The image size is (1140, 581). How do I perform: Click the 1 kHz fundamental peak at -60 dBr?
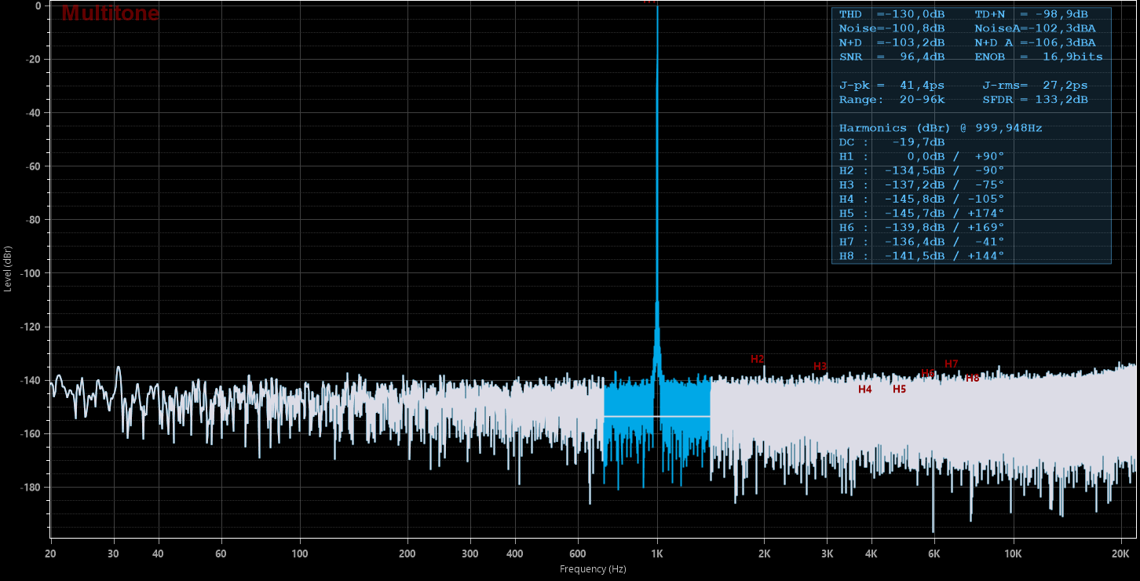[657, 166]
